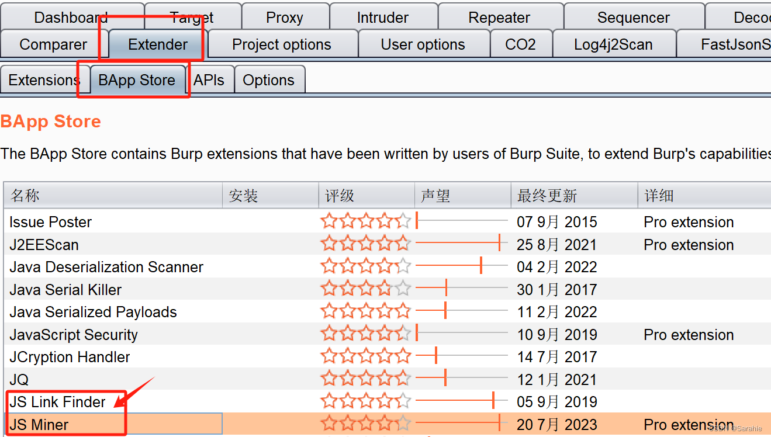Open the Extensions sub-tab
771x437 pixels.
click(44, 79)
